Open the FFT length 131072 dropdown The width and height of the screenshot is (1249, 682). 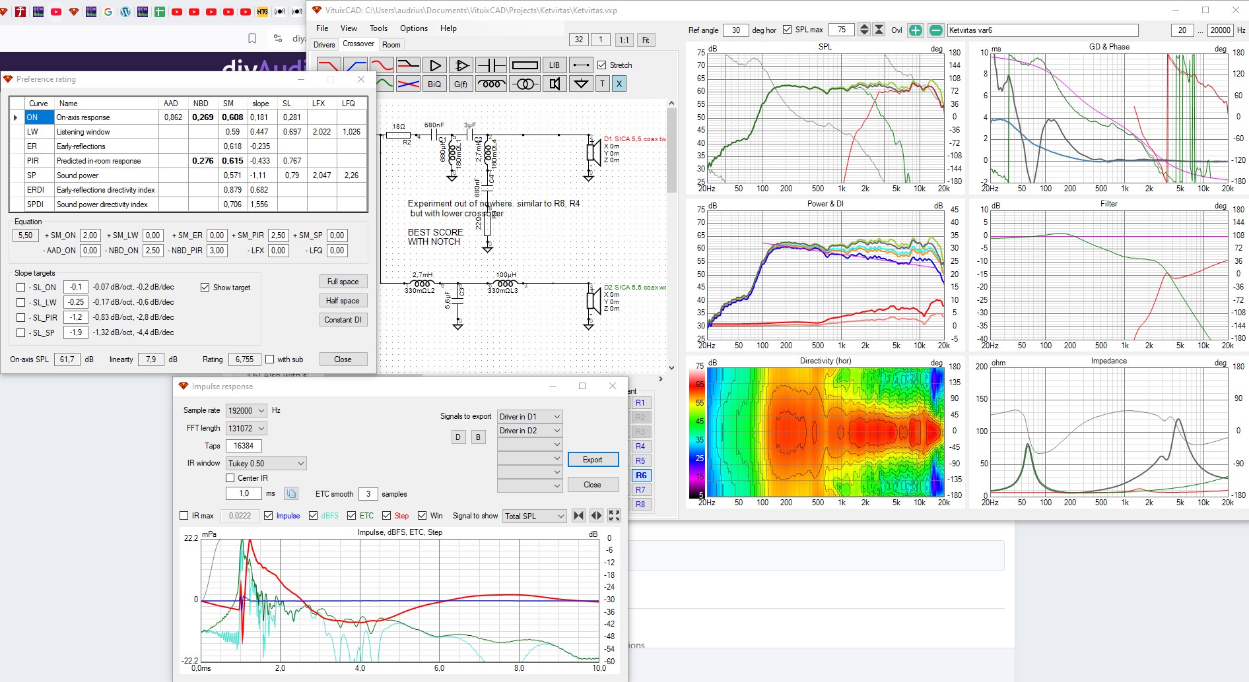tap(246, 429)
